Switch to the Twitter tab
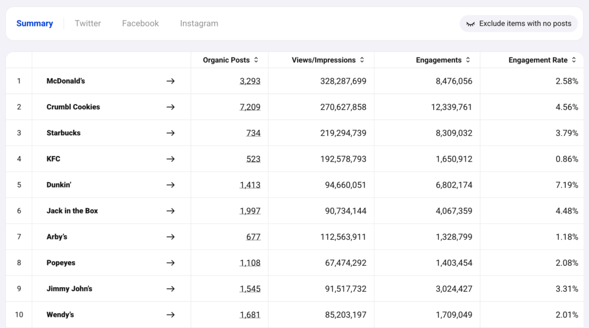 click(87, 24)
